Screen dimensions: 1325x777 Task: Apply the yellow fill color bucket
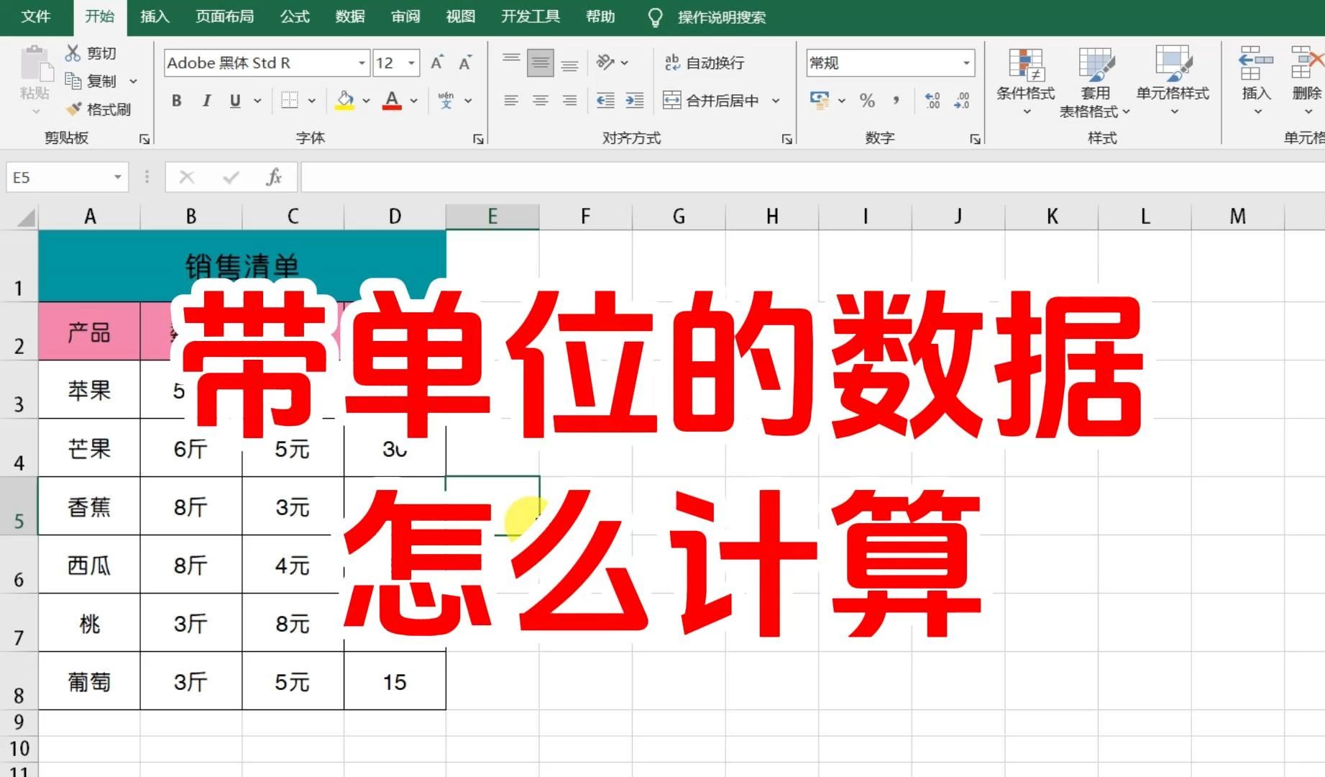point(345,101)
